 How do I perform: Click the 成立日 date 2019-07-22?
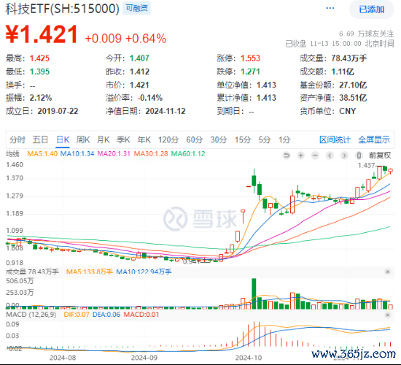coord(58,111)
